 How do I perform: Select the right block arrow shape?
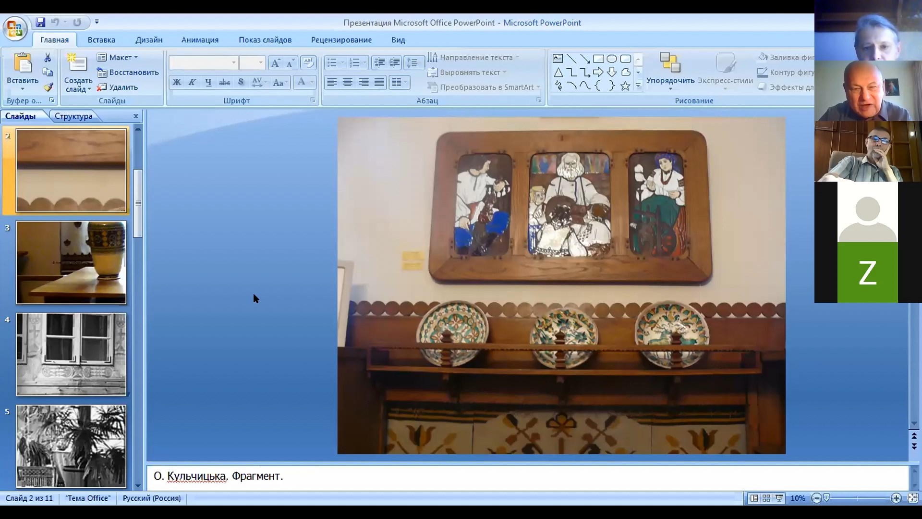tap(598, 73)
